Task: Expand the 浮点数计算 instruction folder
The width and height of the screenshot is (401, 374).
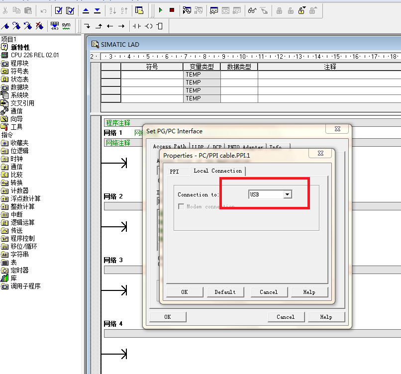Action: point(25,198)
